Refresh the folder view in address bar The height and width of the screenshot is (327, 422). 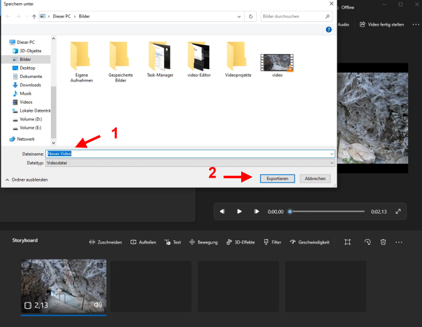(x=251, y=16)
